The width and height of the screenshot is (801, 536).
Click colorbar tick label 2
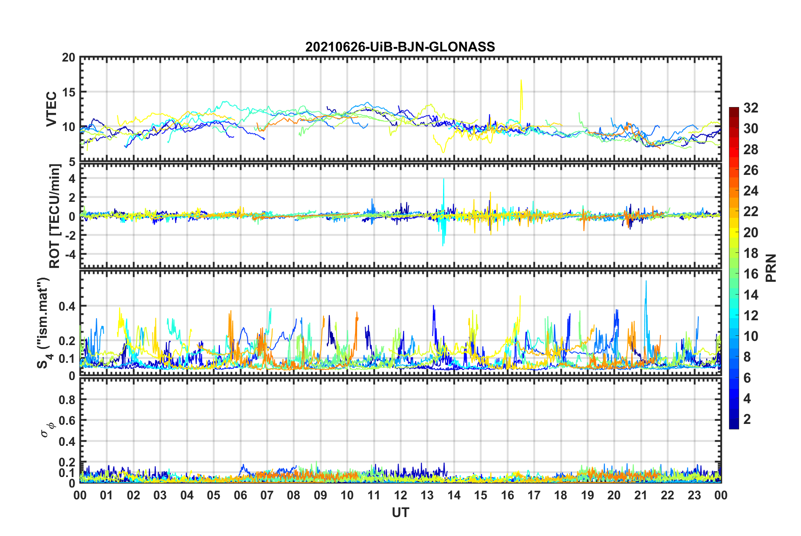747,419
